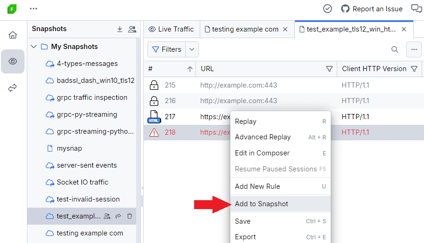Click manage users icon on test_exampl... row
Screen dimensions: 424x243
[x=107, y=216]
